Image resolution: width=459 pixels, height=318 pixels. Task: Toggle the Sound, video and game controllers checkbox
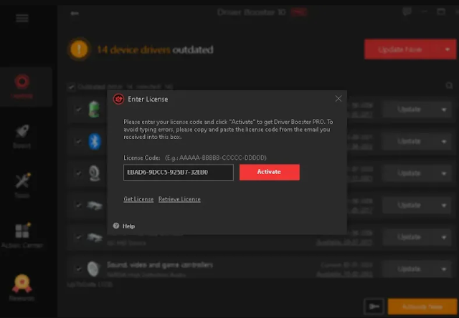(78, 269)
